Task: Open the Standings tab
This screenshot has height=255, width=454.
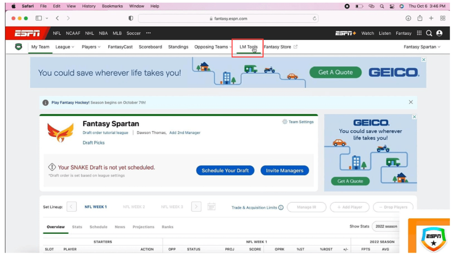Action: click(178, 47)
